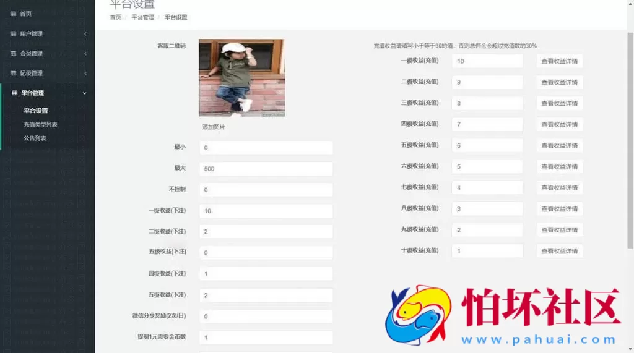The image size is (634, 353).
Task: Focus the 不控制 input field
Action: (266, 189)
